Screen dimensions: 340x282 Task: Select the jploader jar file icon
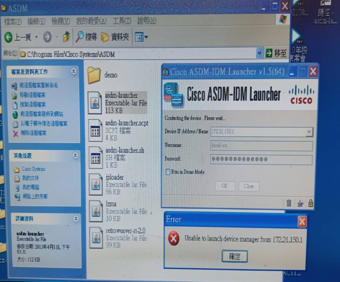click(96, 184)
